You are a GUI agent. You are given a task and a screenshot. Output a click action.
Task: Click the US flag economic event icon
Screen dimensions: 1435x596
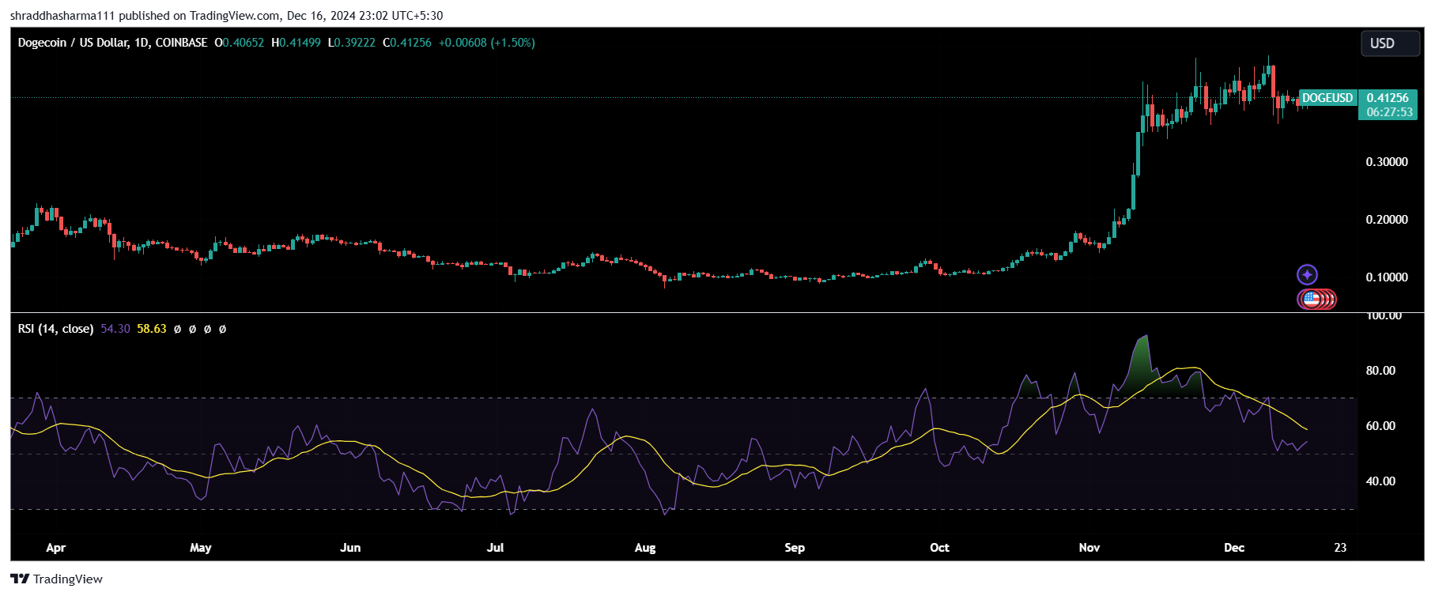pyautogui.click(x=1312, y=299)
